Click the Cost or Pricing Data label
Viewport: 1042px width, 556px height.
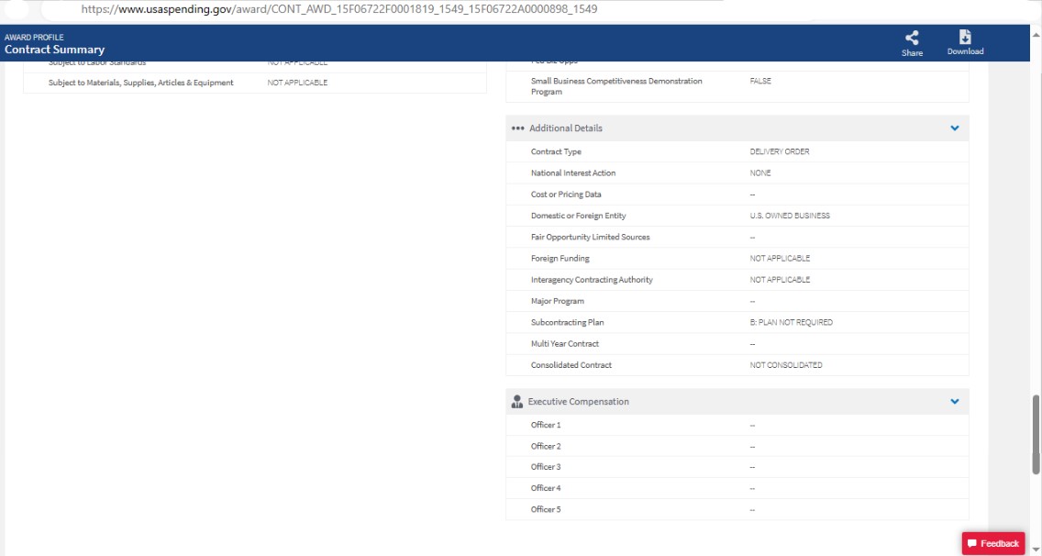[x=566, y=195]
